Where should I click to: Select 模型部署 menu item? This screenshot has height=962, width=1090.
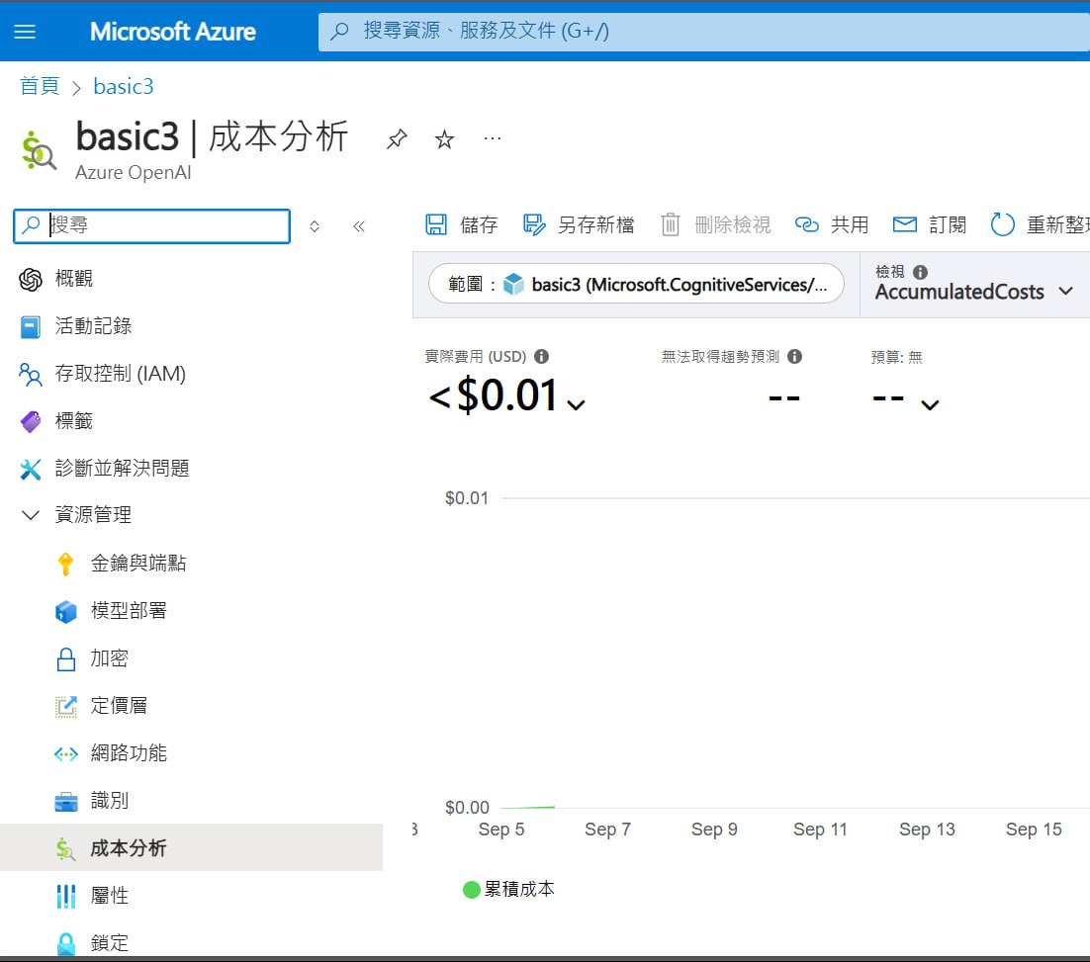(129, 611)
